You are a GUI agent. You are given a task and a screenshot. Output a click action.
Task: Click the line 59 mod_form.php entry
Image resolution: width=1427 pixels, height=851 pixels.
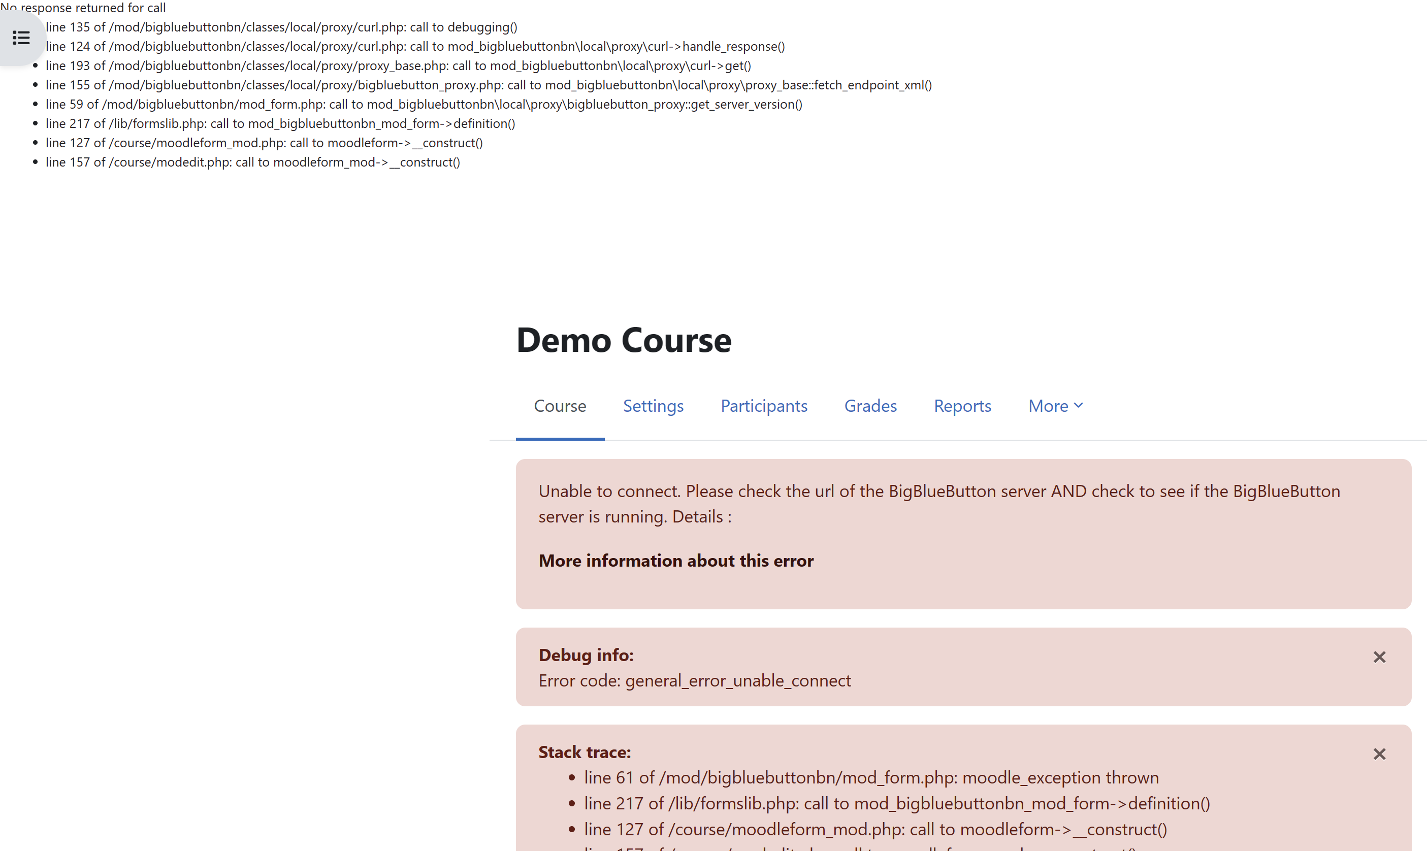[x=424, y=105]
